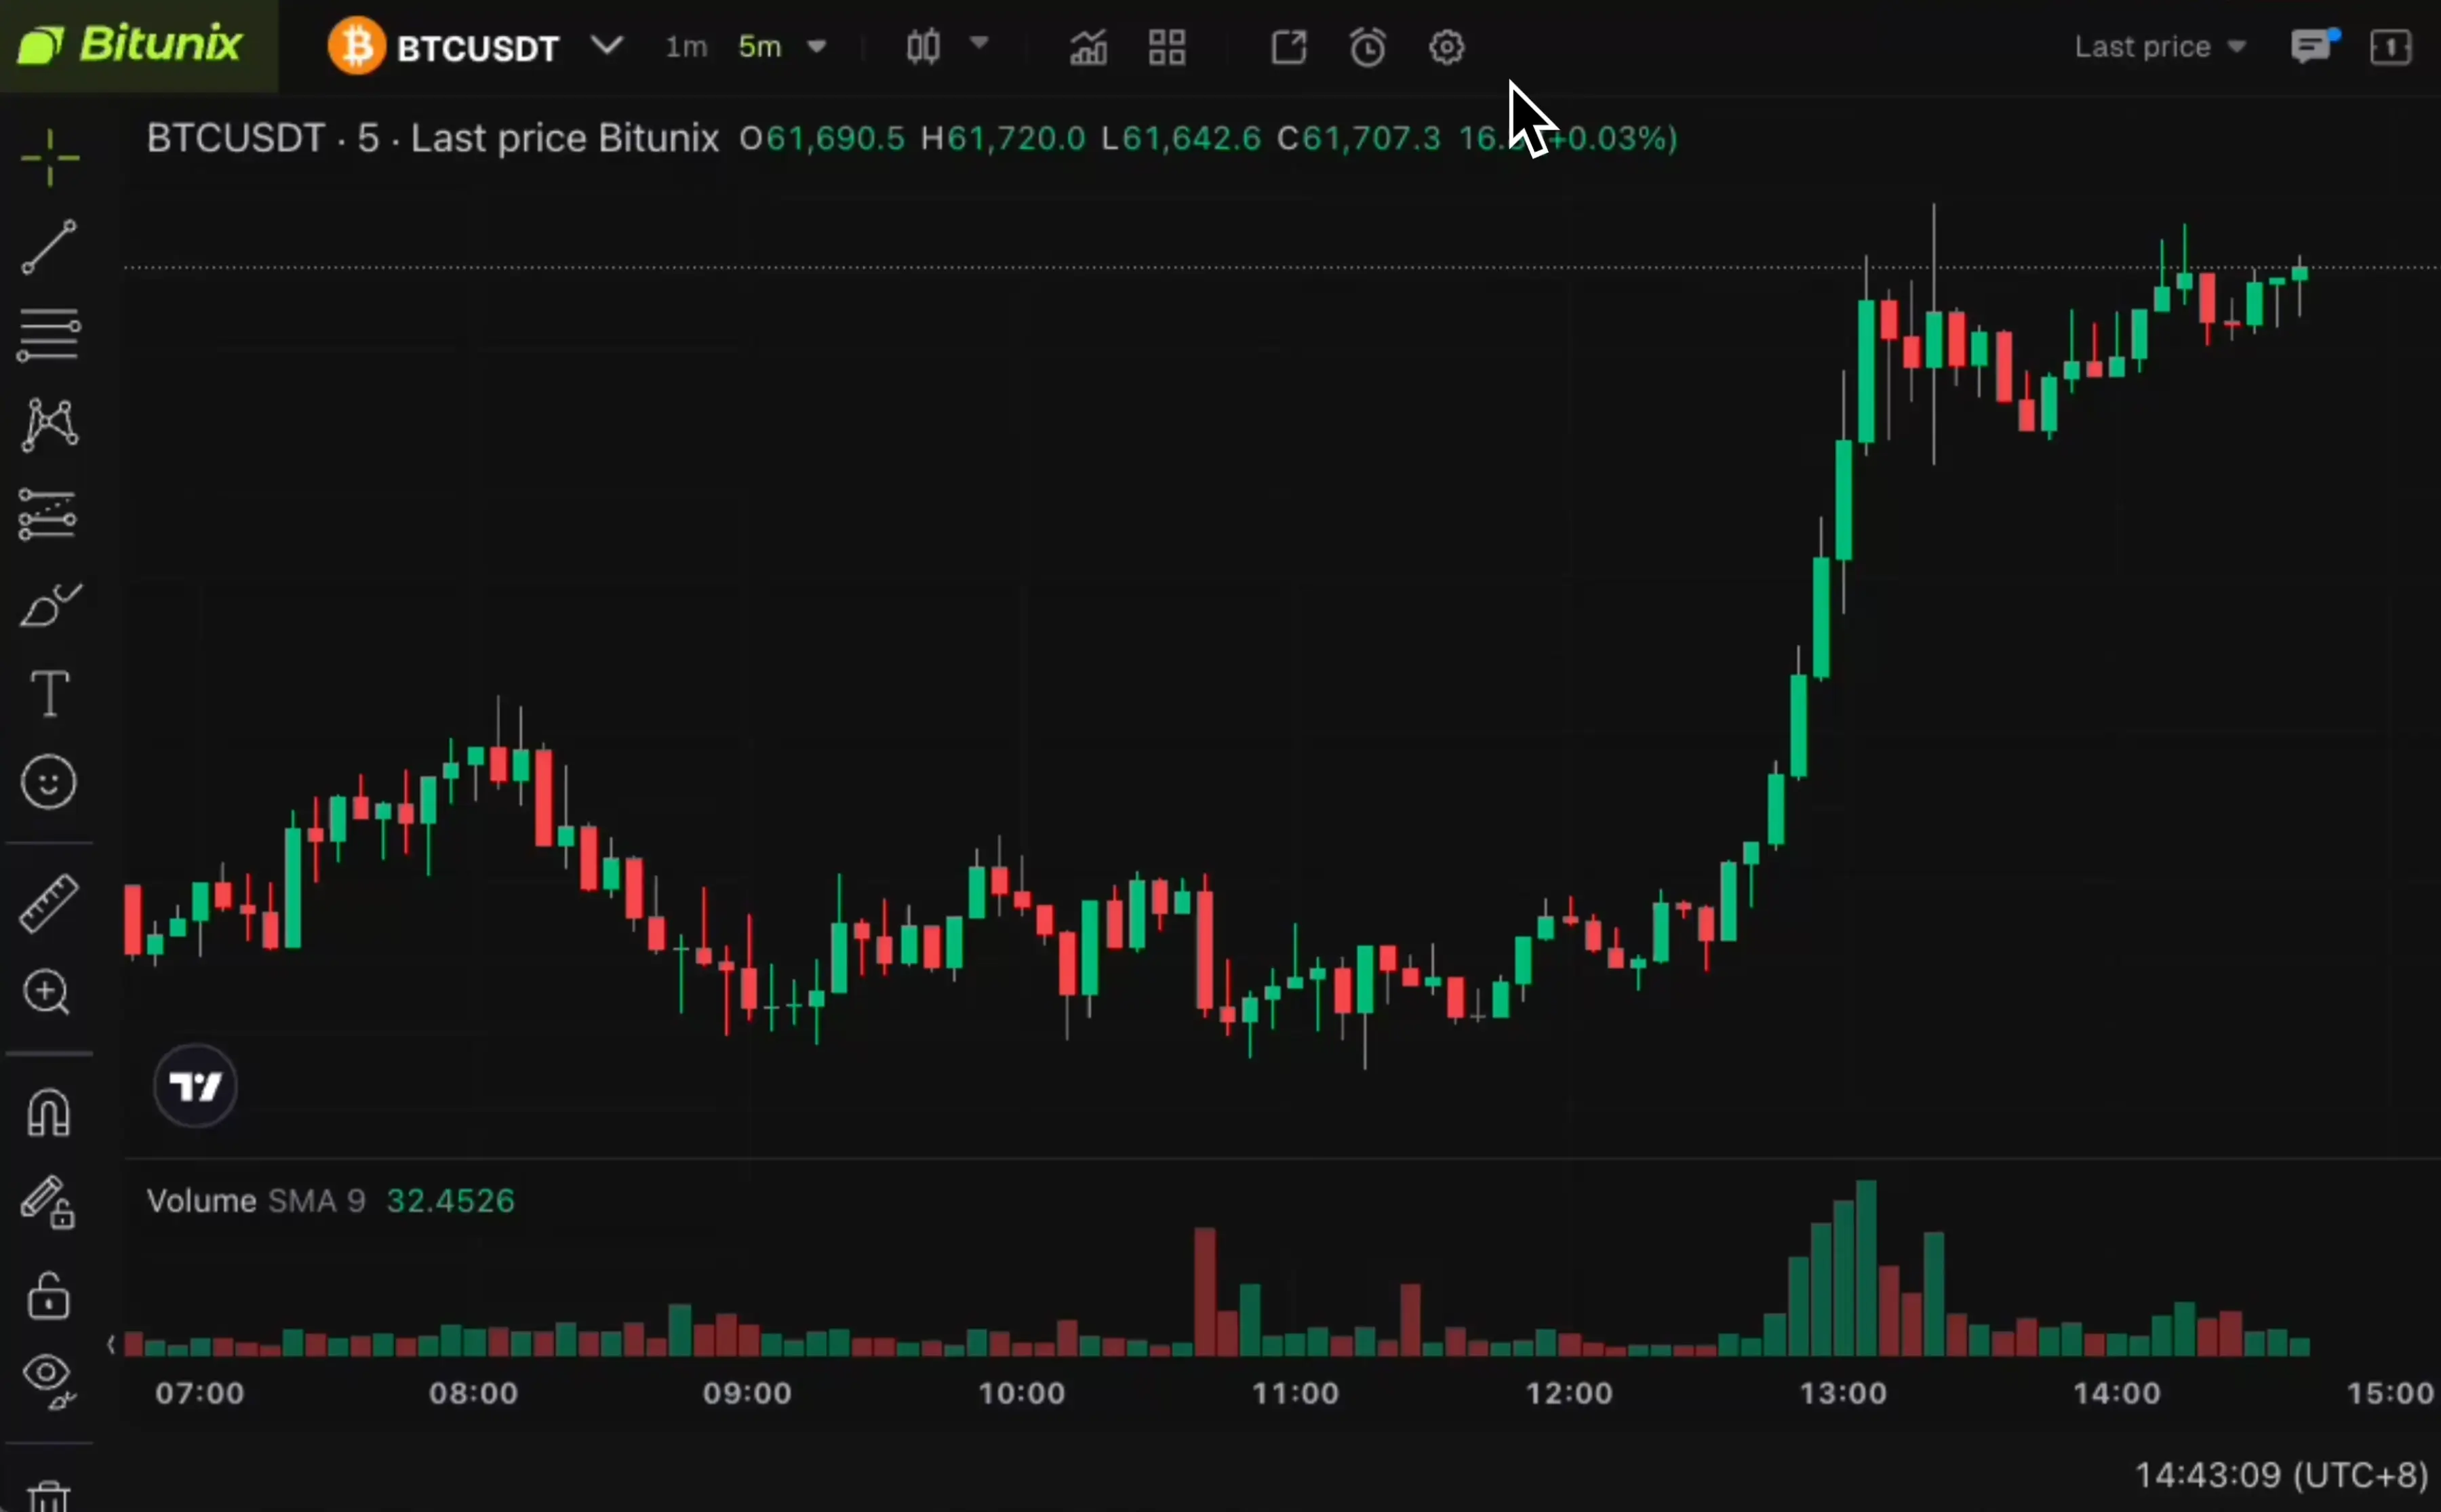Screen dimensions: 2441x1512
Task: Select the trend line drawing tool
Action: [x=49, y=247]
